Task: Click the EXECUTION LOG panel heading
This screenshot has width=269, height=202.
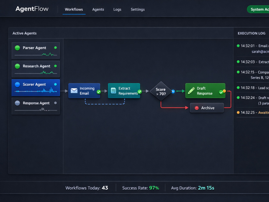Action: point(252,33)
